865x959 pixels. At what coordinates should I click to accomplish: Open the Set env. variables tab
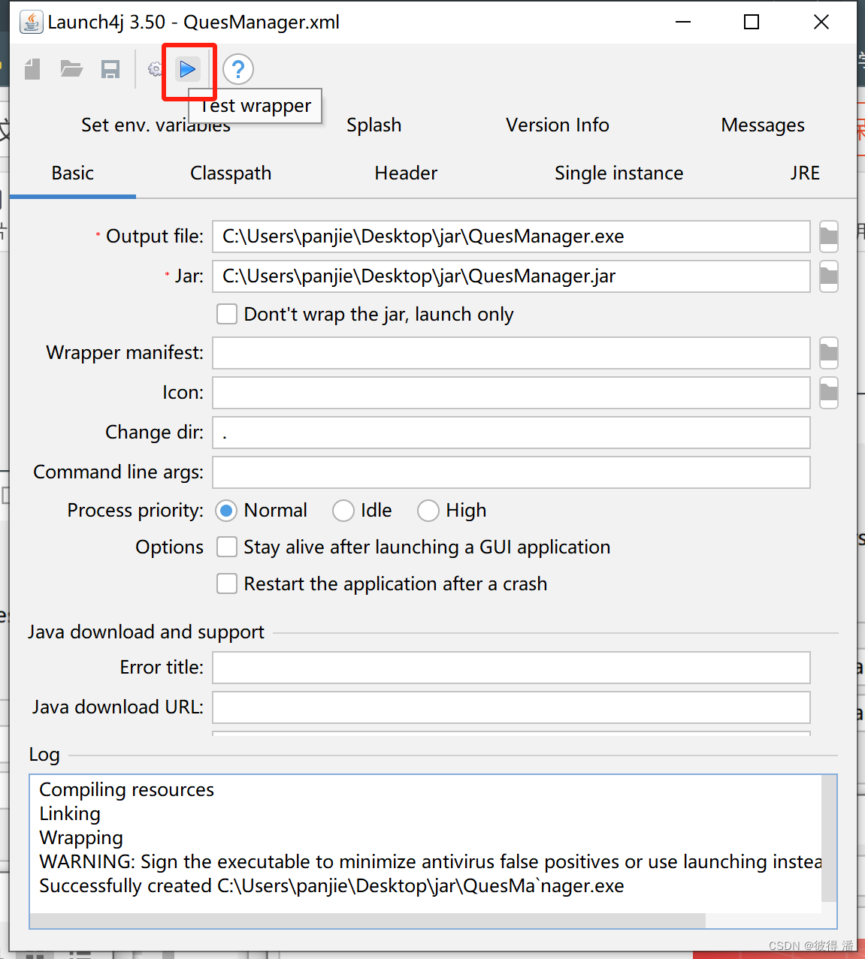pyautogui.click(x=156, y=125)
